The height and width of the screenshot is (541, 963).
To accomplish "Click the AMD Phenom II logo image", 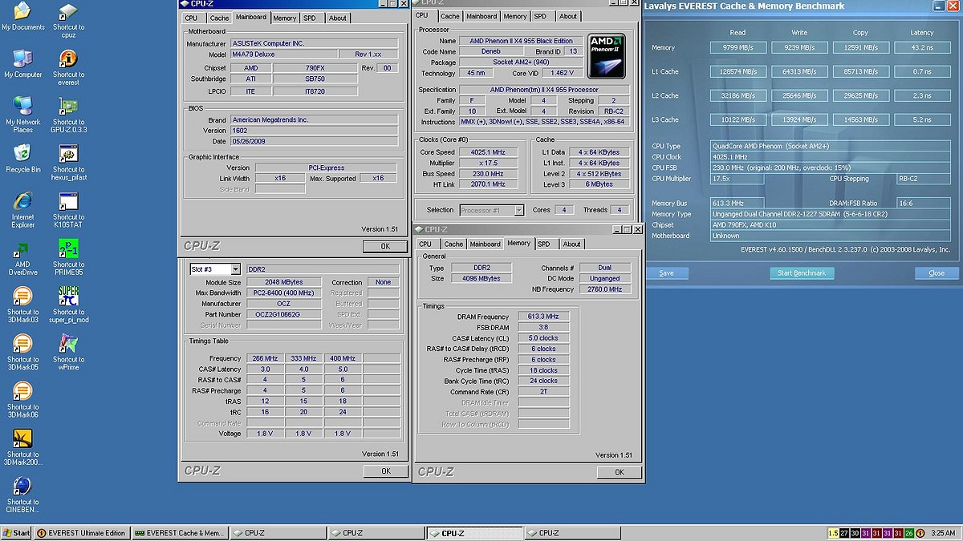I will click(x=607, y=55).
